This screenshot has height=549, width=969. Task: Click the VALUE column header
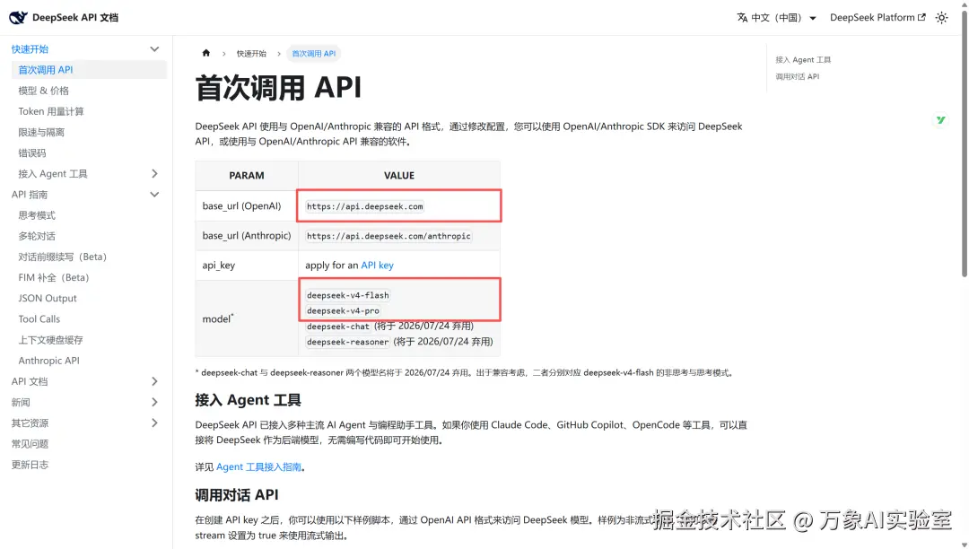(x=399, y=176)
